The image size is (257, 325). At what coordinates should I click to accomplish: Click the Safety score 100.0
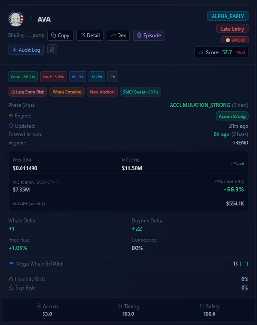(210, 314)
